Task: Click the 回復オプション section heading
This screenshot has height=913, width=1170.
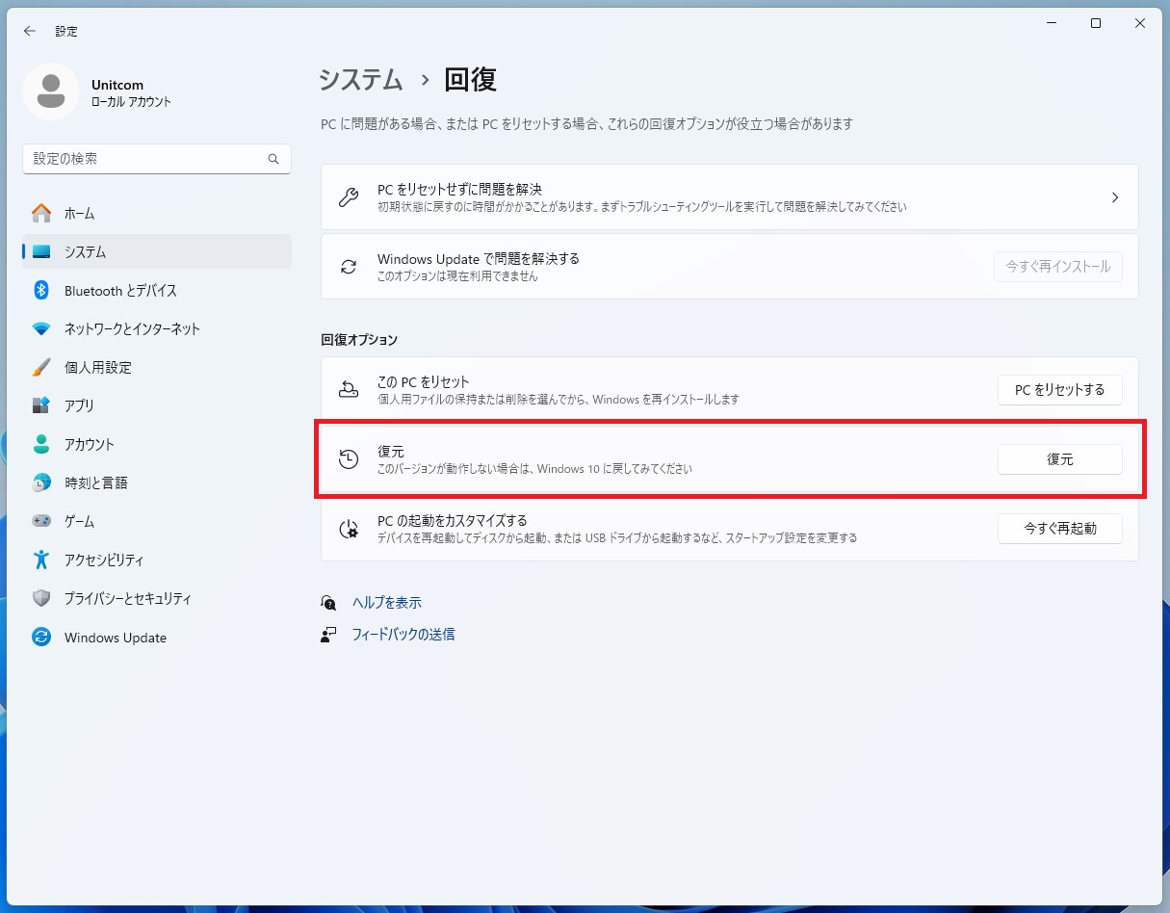Action: pyautogui.click(x=359, y=340)
